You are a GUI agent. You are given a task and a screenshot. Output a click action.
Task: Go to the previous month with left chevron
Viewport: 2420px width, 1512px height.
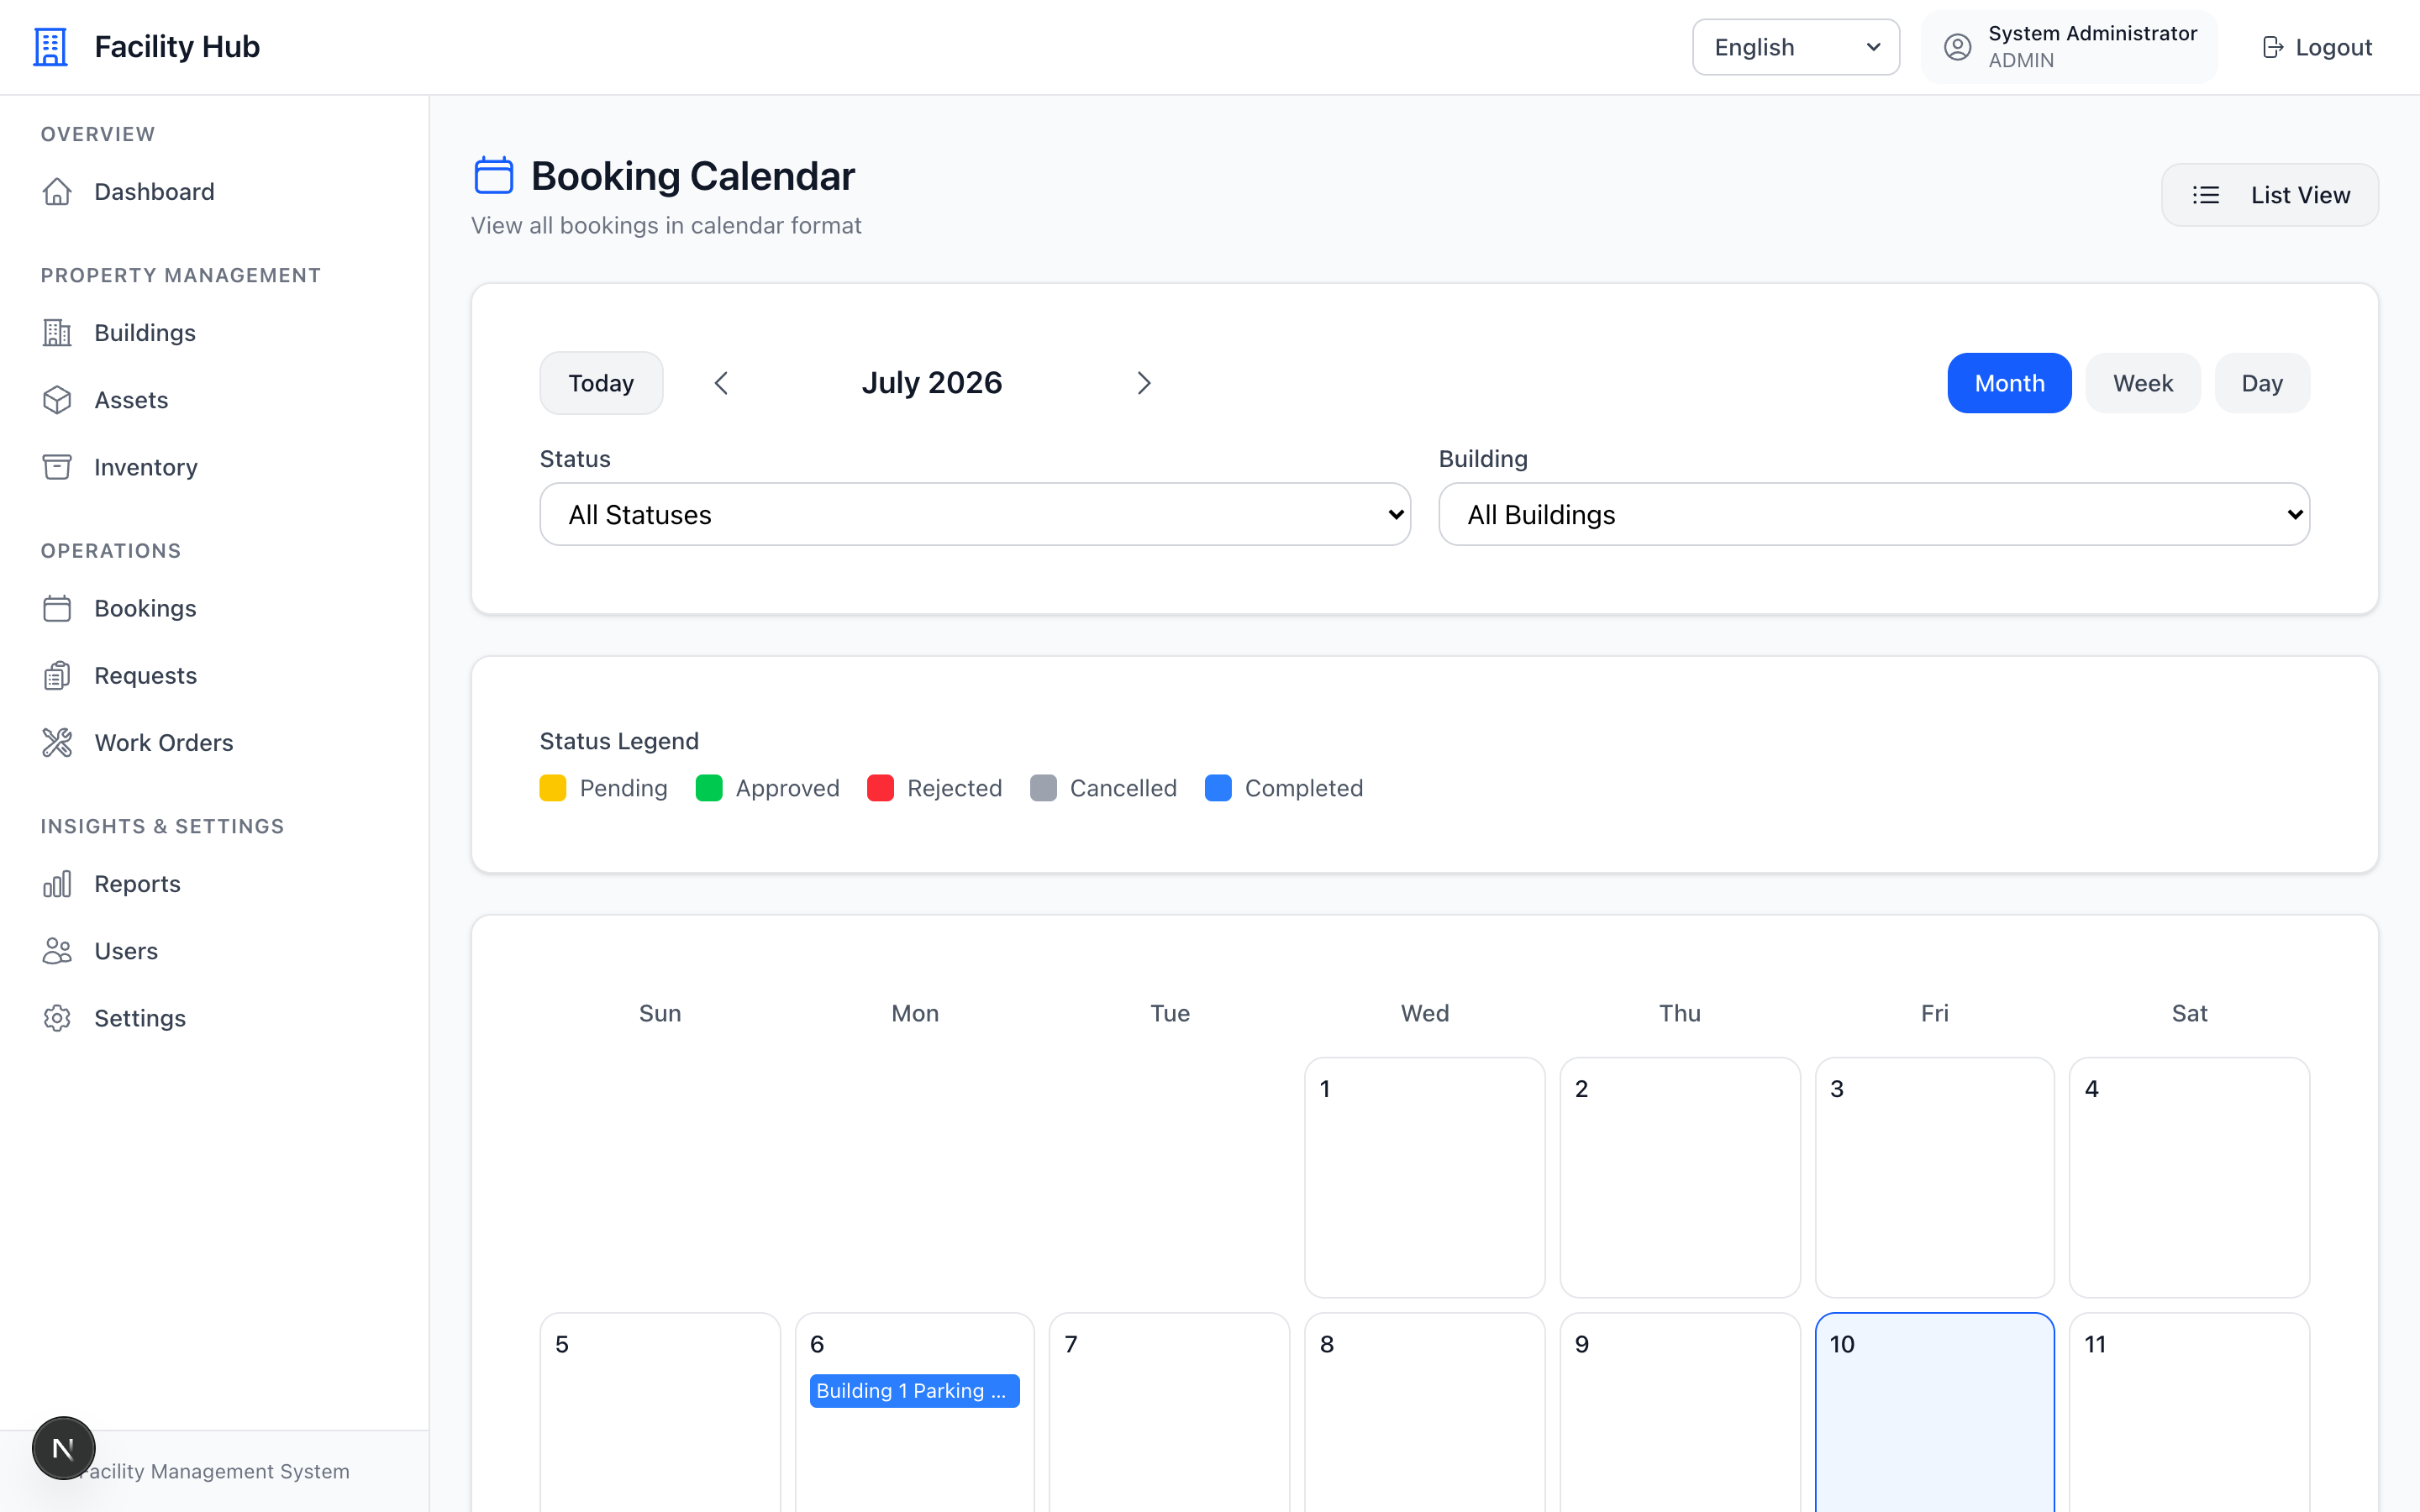point(721,383)
